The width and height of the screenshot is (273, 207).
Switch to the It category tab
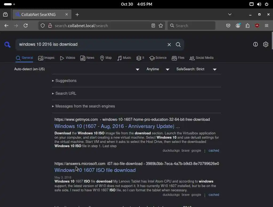(x=140, y=58)
